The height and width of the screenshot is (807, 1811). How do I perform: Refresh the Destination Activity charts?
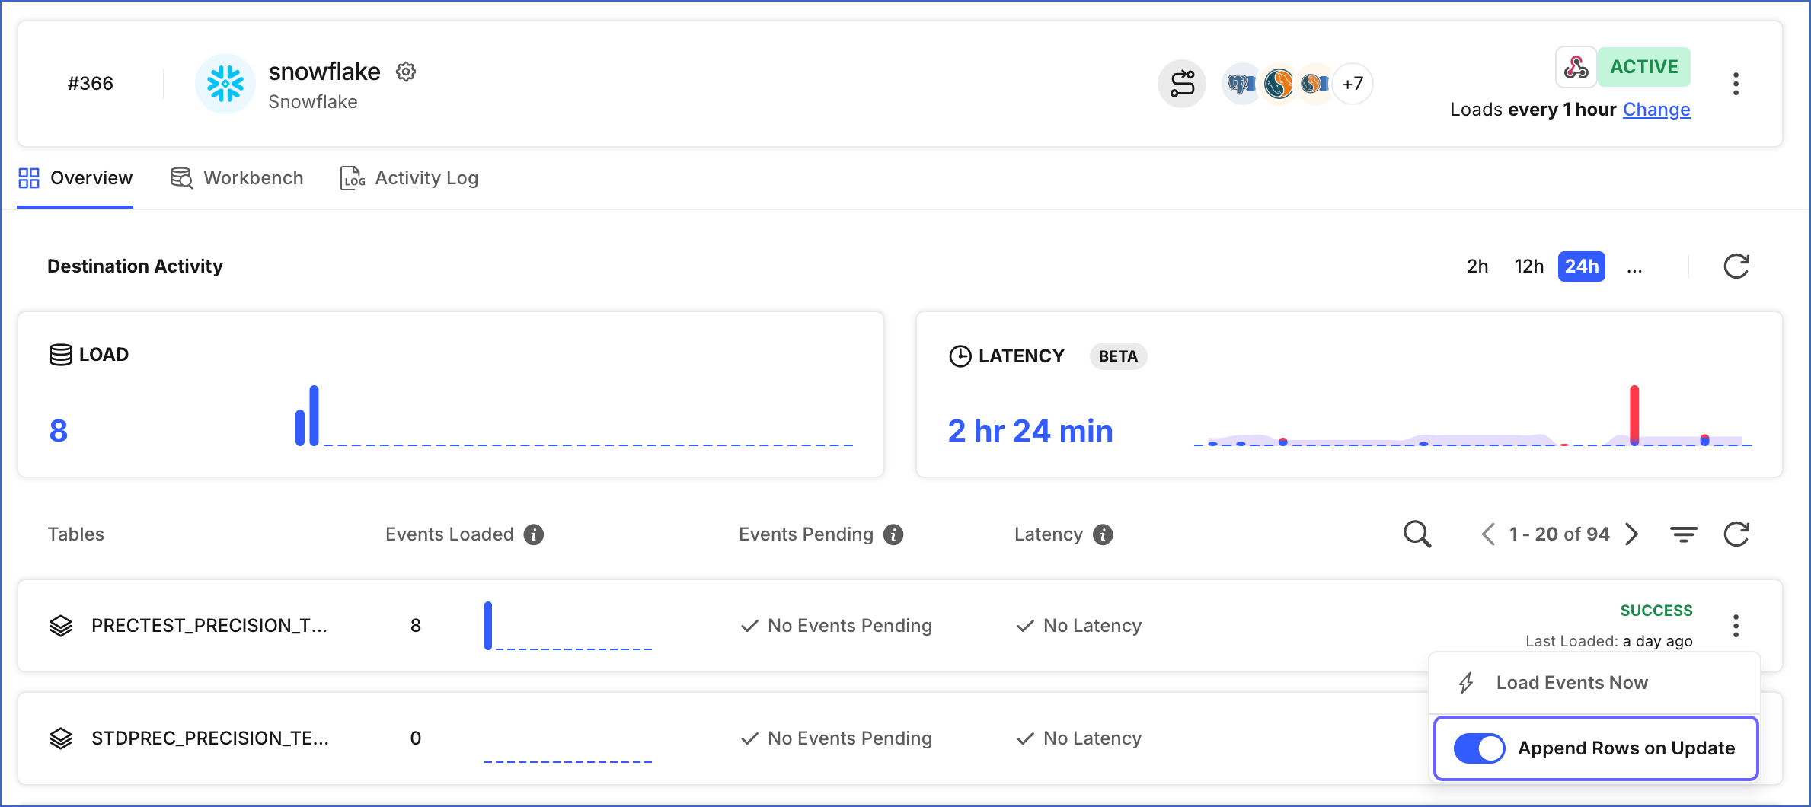1736,266
